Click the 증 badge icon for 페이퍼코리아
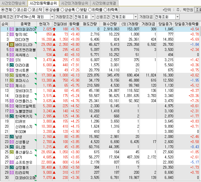This screenshot has width=201, height=182. pos(12,29)
